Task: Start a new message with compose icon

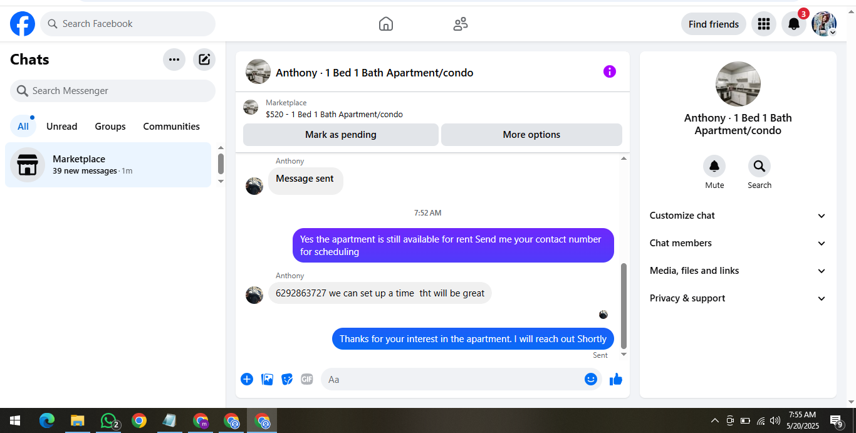Action: click(x=204, y=60)
